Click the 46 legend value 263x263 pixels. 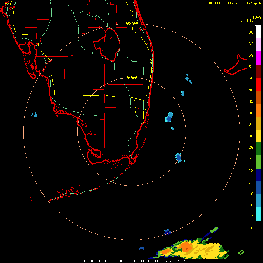(251, 90)
